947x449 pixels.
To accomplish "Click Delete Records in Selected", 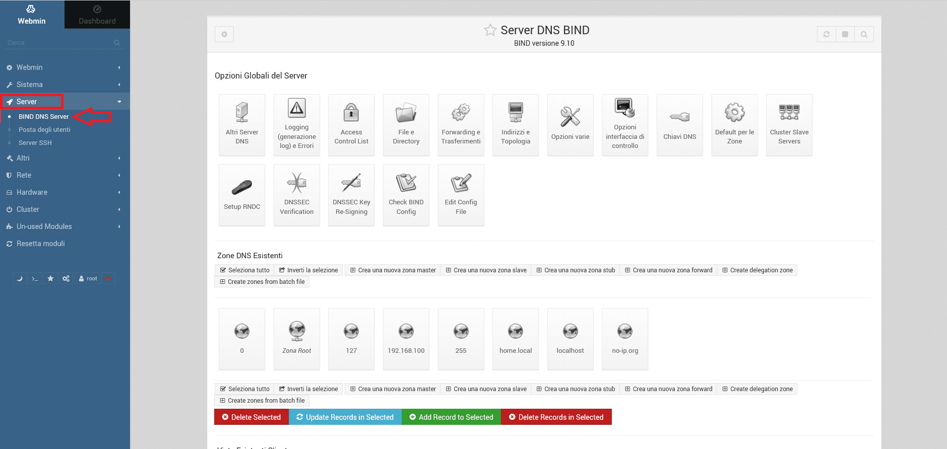I will pos(556,417).
